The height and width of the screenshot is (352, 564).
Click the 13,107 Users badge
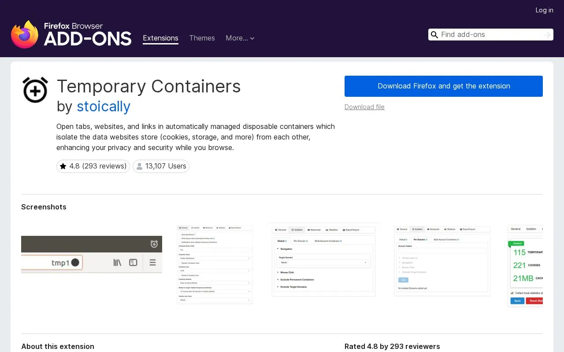[161, 166]
